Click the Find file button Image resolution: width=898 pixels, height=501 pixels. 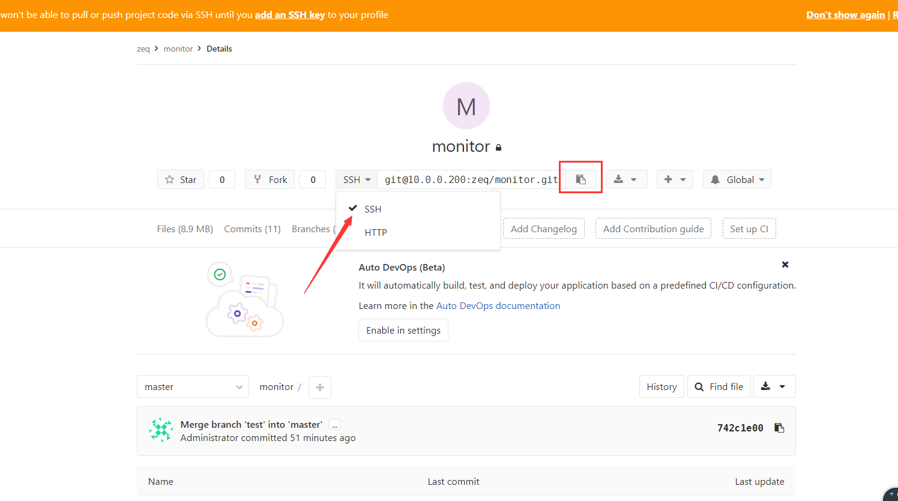click(x=719, y=387)
